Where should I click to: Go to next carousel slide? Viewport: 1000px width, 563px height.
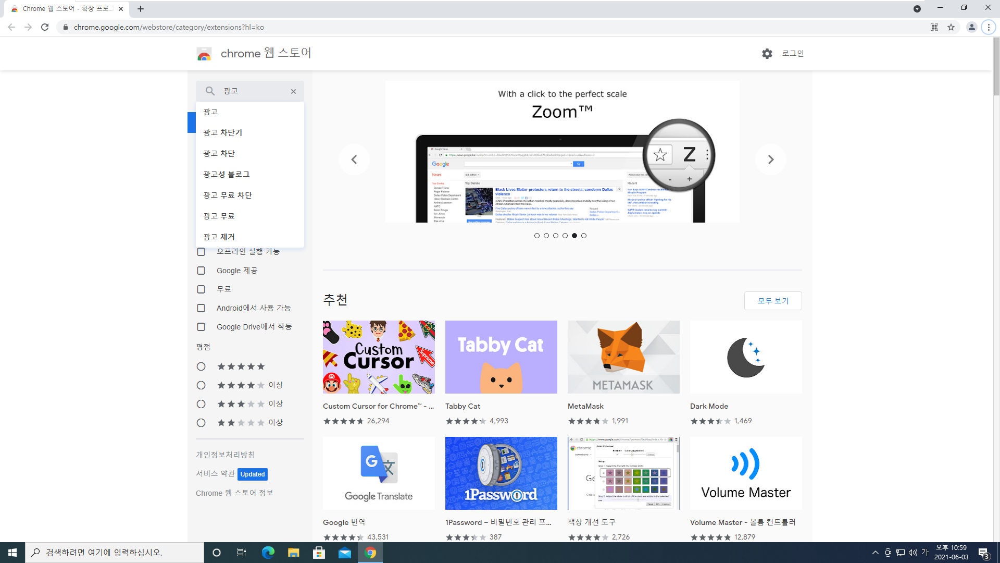[x=770, y=160]
